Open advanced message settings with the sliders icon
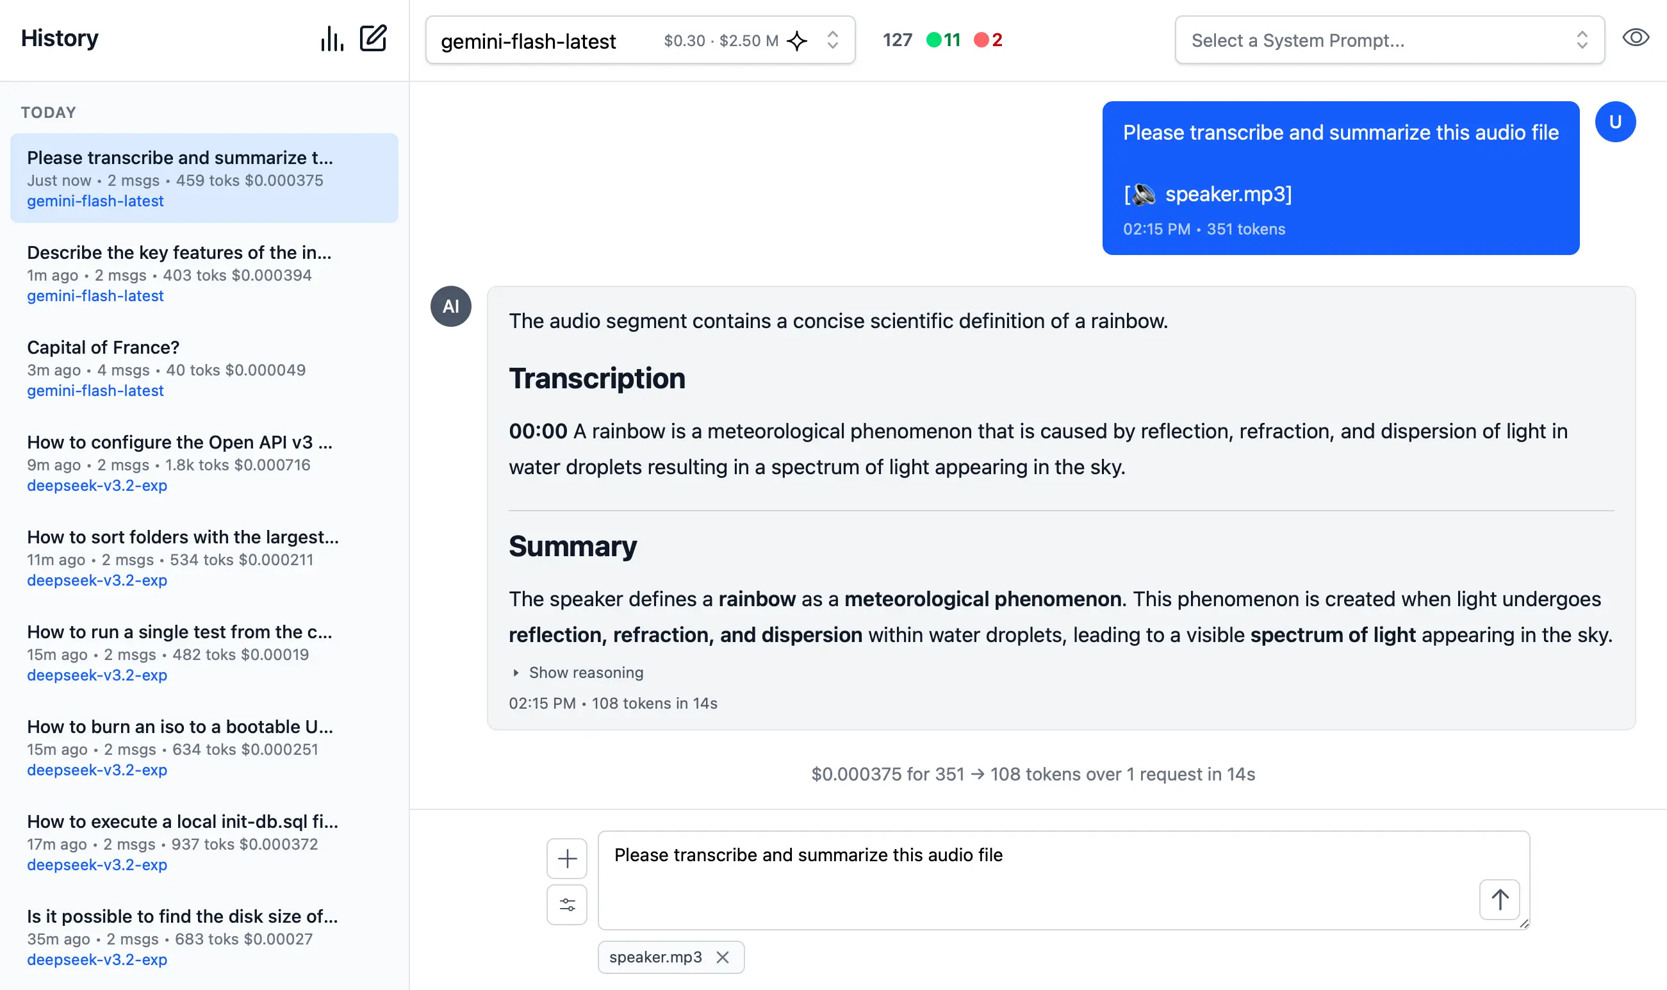This screenshot has height=990, width=1667. (566, 905)
